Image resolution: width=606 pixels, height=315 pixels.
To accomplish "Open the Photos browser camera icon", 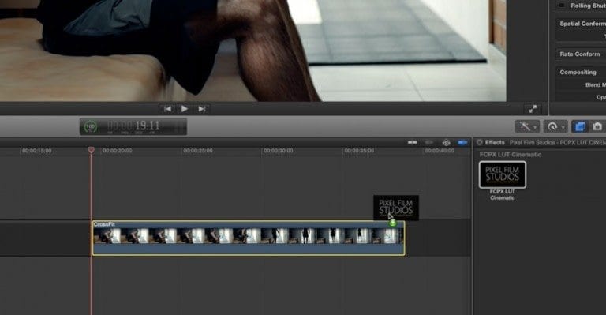I will (x=597, y=126).
